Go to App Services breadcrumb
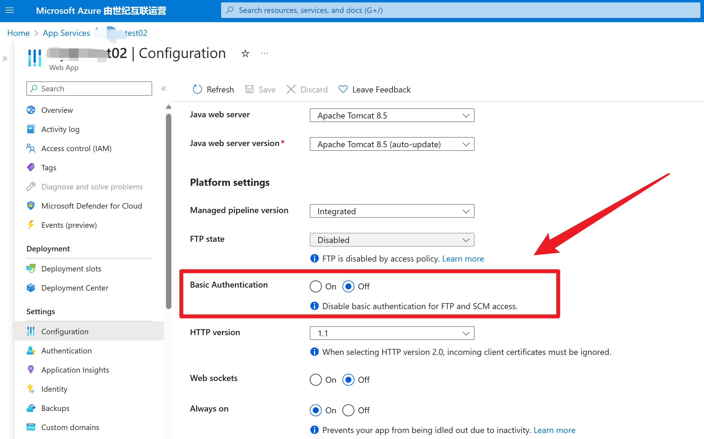 click(66, 33)
